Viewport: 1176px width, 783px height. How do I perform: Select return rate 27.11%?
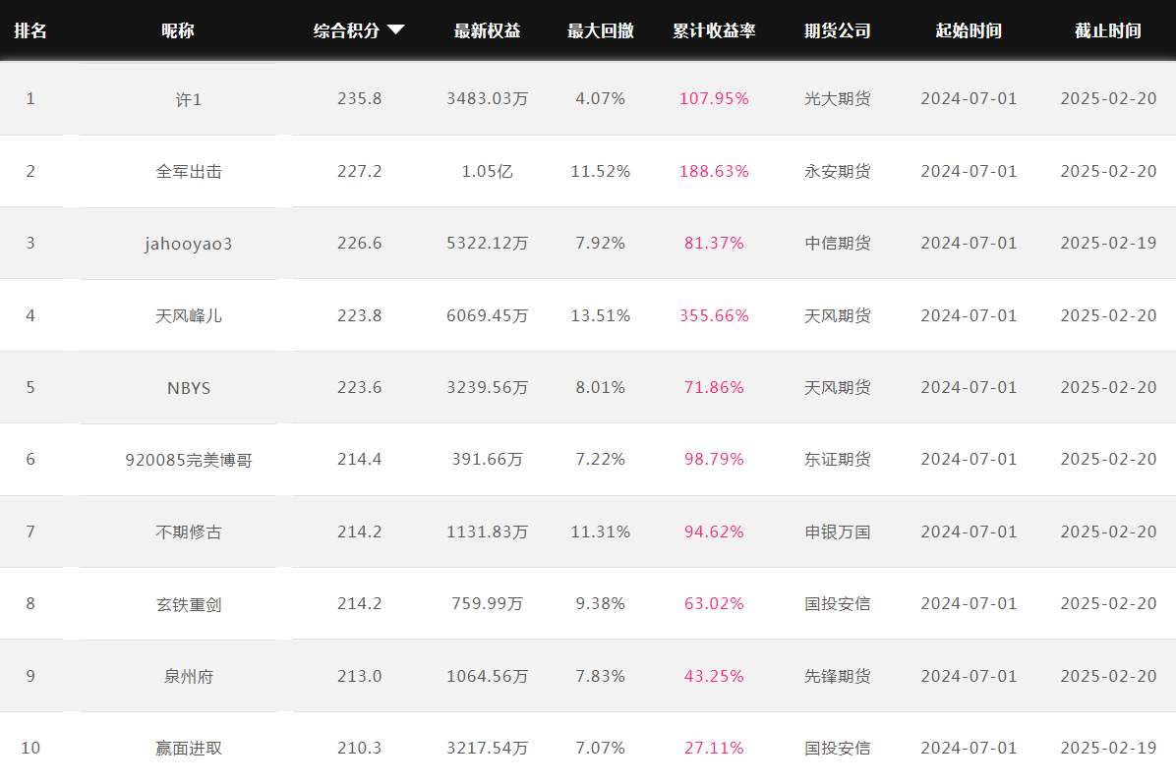click(714, 748)
